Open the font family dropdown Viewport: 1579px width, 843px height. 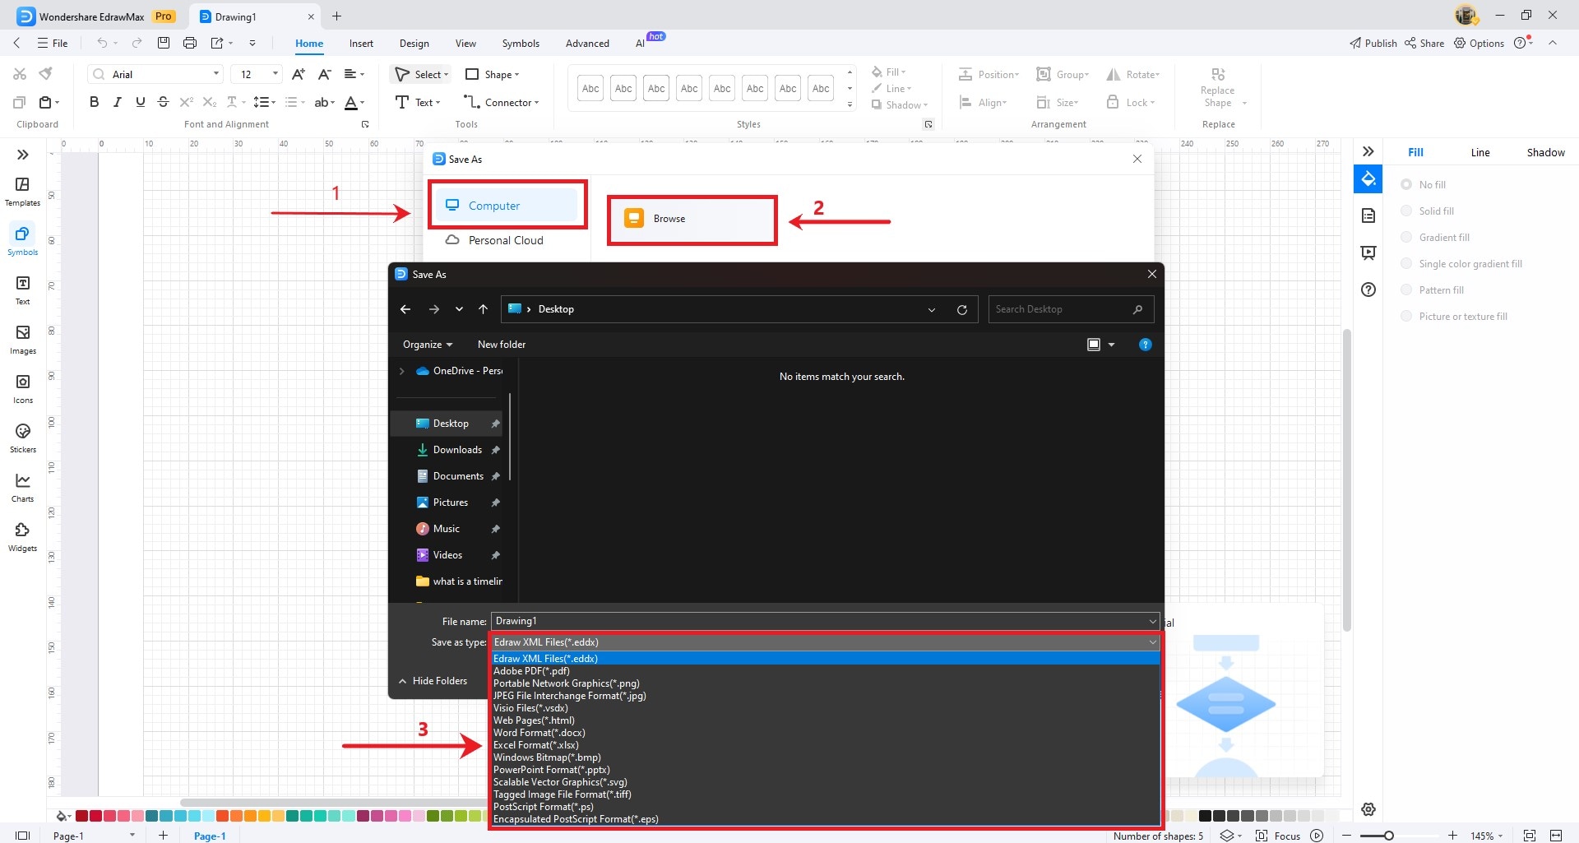click(x=216, y=74)
